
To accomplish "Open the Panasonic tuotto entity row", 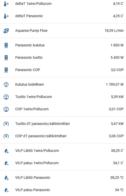I will [x=63, y=57].
